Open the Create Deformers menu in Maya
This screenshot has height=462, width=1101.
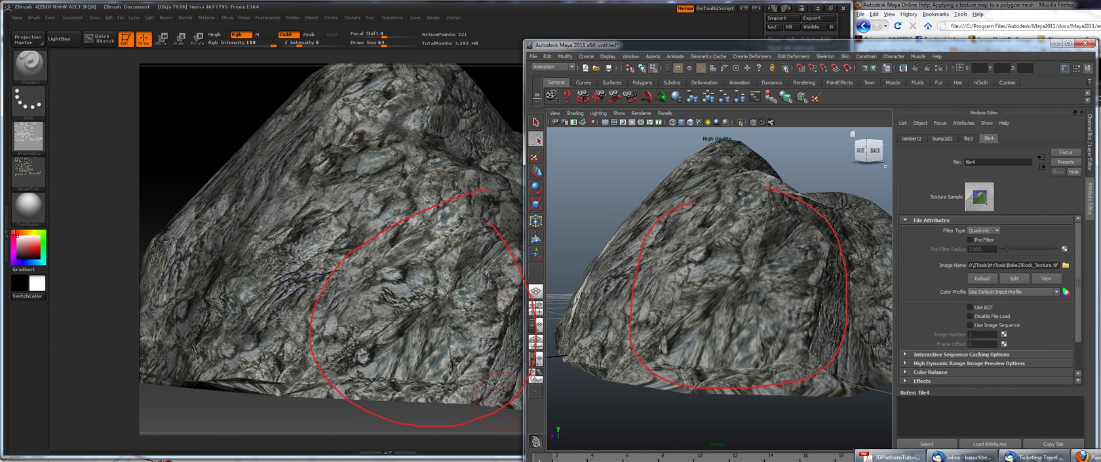pyautogui.click(x=752, y=56)
